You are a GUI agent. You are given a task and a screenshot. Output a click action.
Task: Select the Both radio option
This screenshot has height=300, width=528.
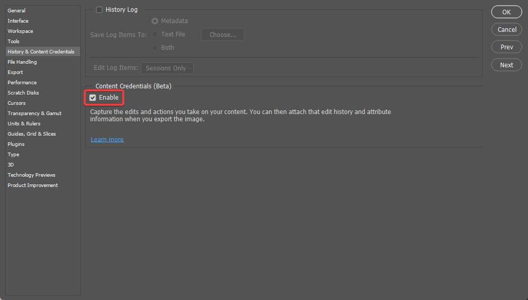(x=155, y=48)
